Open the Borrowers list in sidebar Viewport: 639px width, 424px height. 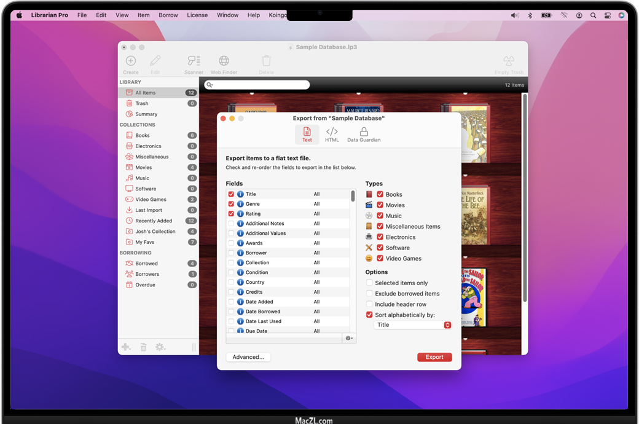[147, 274]
